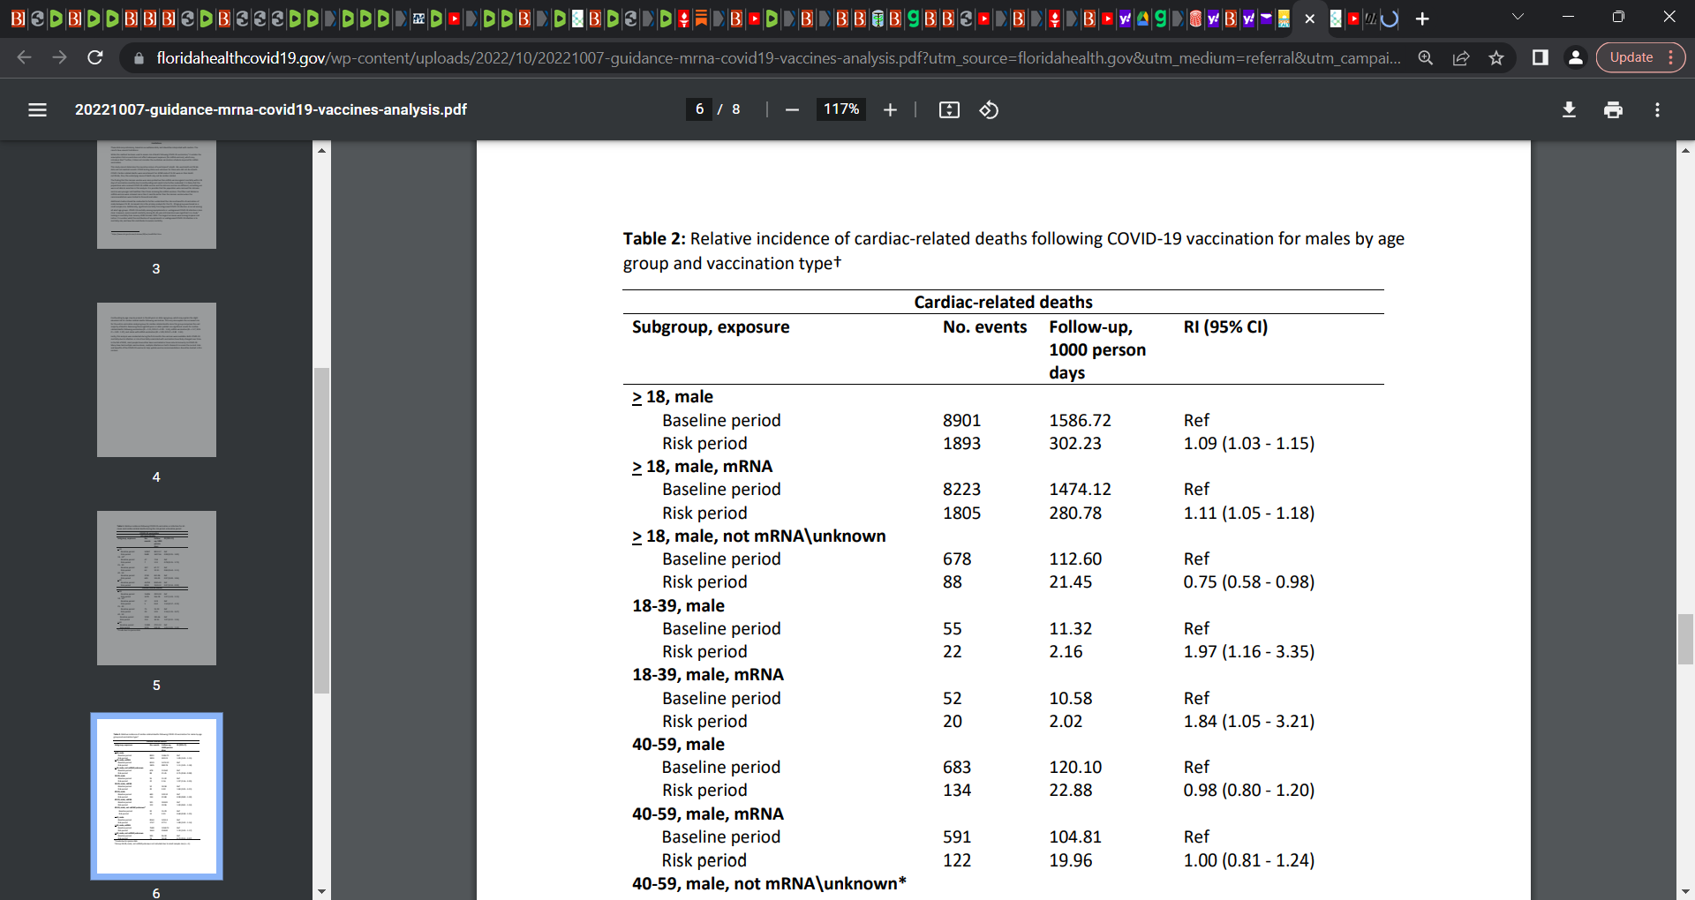Open the browser zoom magnifier icon
The width and height of the screenshot is (1695, 900).
1426,57
